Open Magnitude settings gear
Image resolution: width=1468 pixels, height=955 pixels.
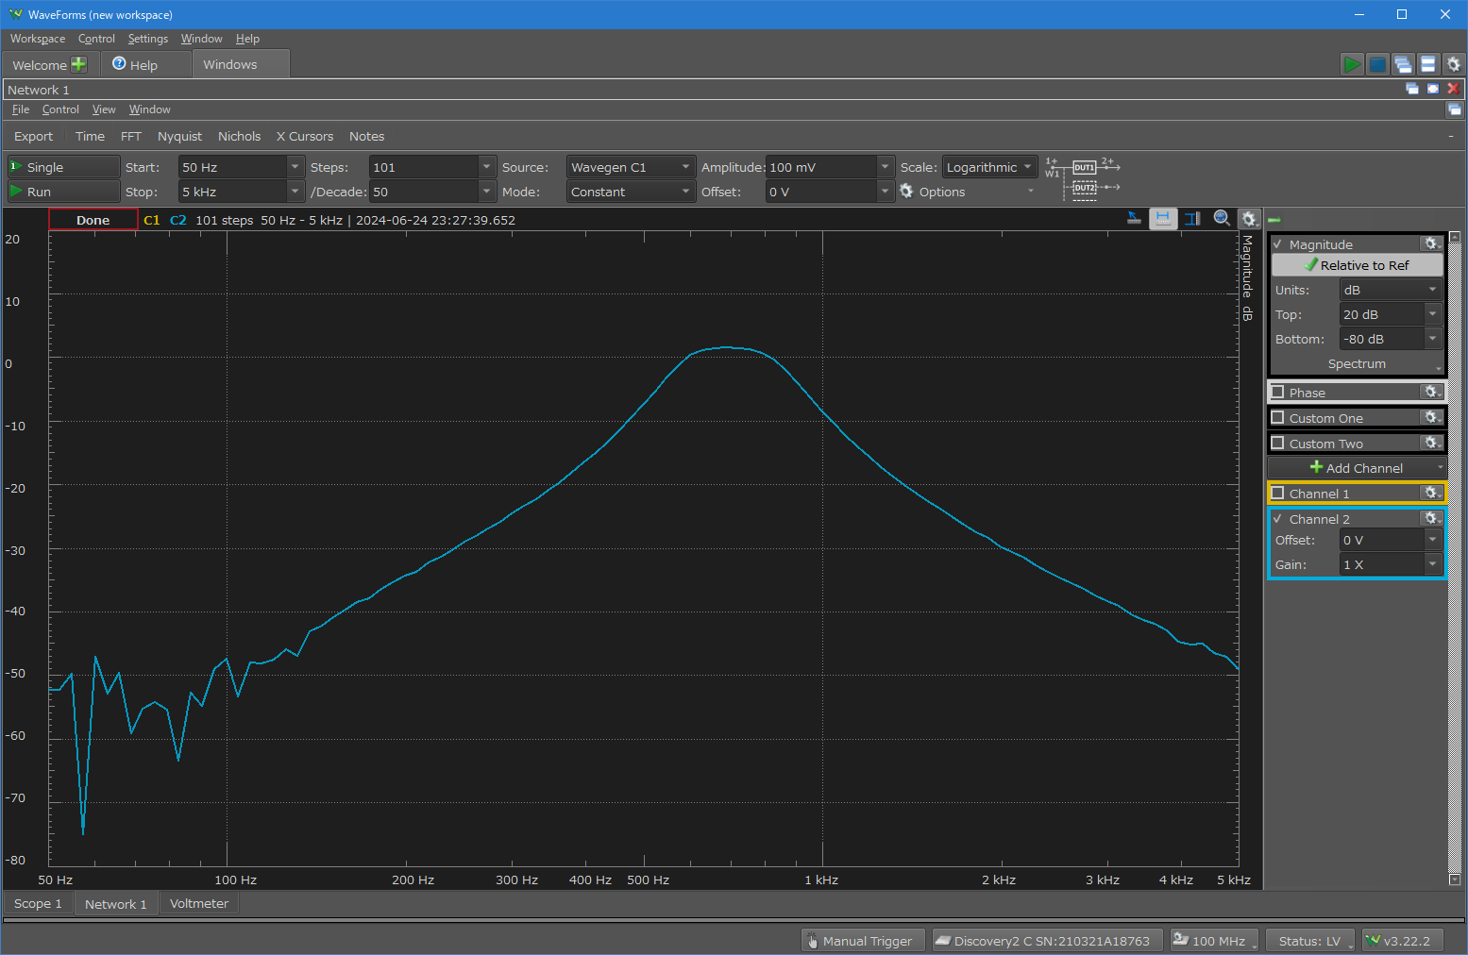(1431, 243)
